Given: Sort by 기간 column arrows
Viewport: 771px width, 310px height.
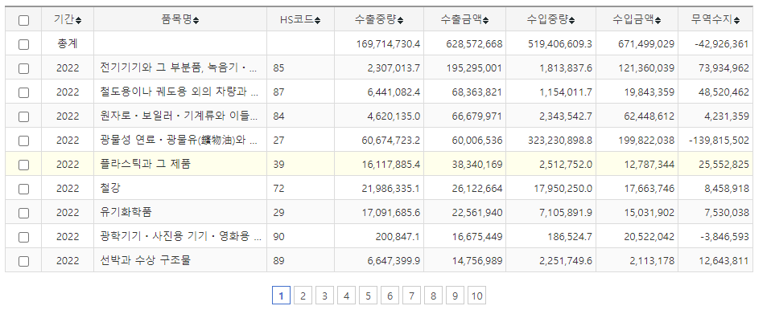Looking at the screenshot, I should pos(79,20).
